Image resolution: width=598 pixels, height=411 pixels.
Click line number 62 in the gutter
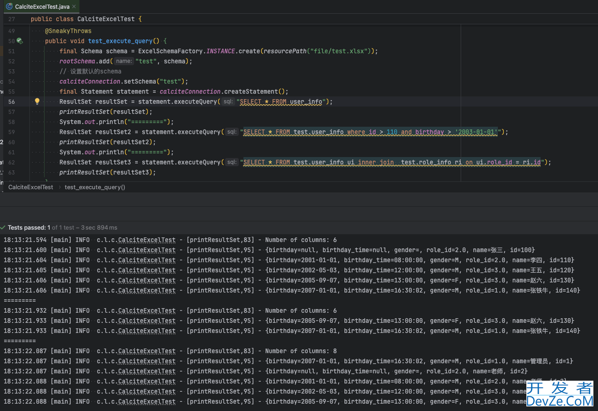point(11,162)
